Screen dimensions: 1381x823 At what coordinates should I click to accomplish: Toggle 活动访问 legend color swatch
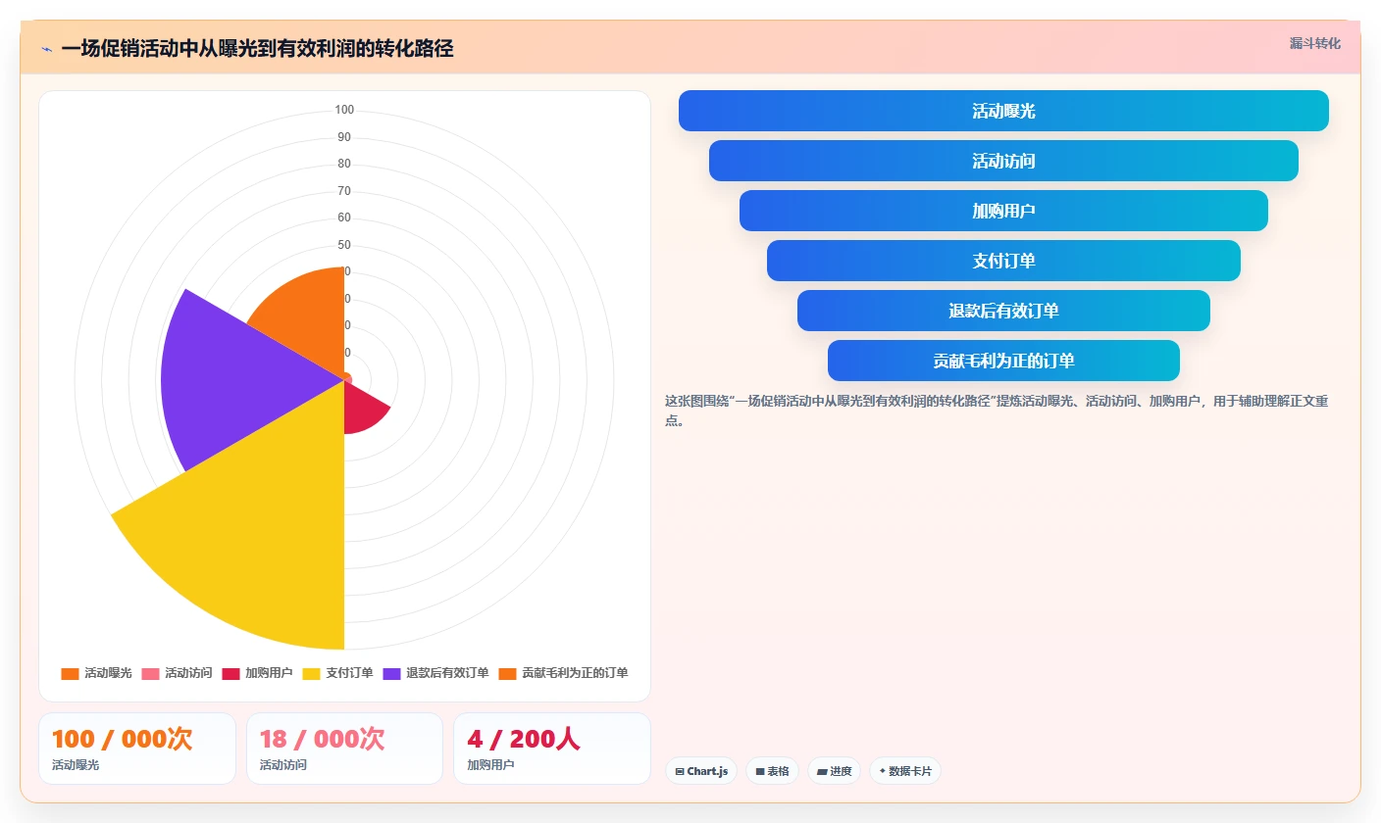150,673
